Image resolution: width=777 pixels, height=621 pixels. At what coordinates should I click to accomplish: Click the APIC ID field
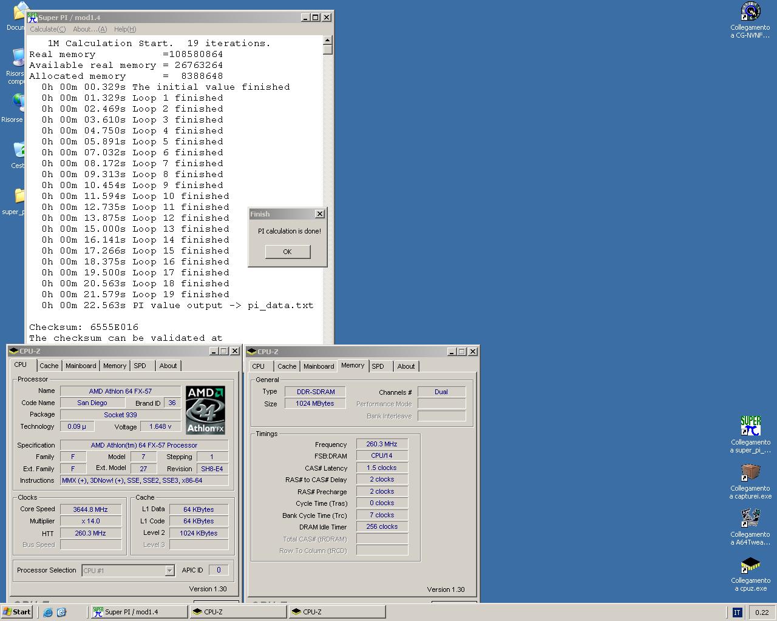(219, 570)
